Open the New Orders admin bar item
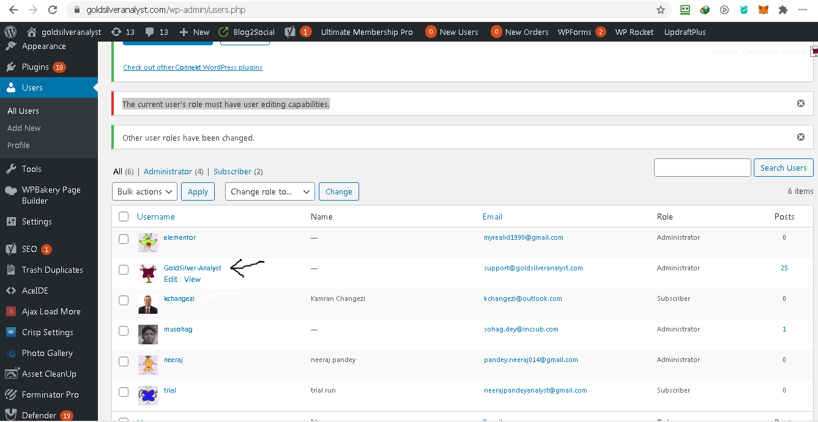Screen dimensions: 818x422 [519, 32]
